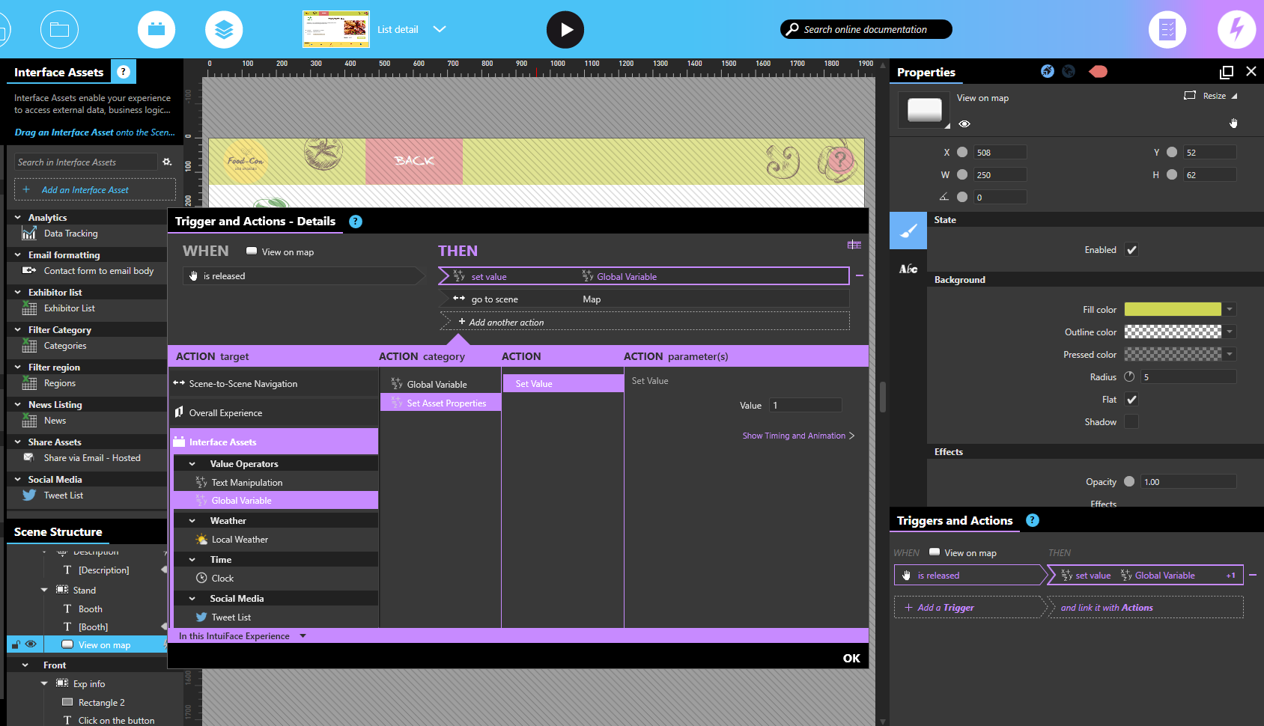Select Set Asset Properties action category
The image size is (1264, 726).
click(x=446, y=403)
